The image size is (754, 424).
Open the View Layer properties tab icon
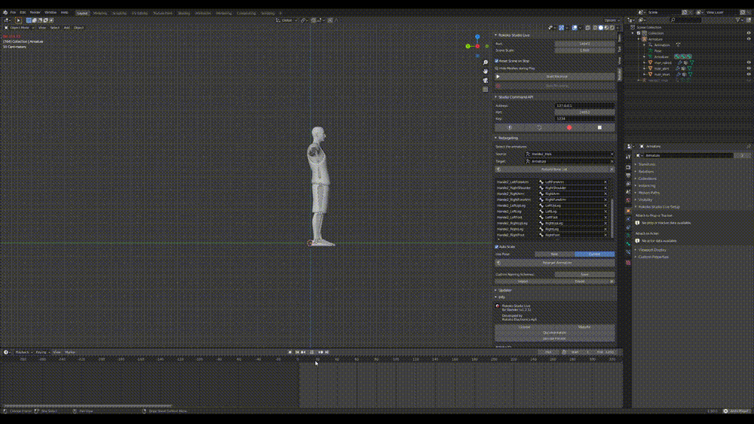(628, 184)
